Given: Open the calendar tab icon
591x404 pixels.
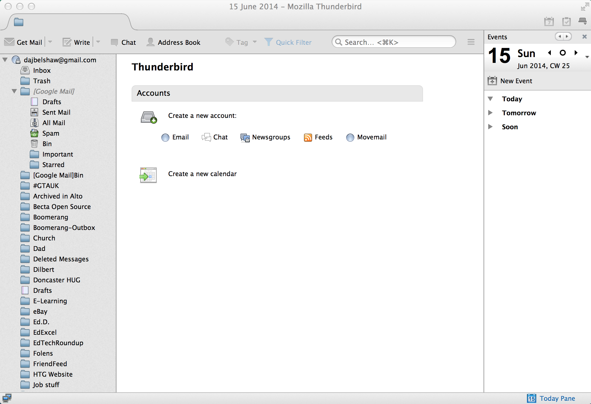Looking at the screenshot, I should 549,22.
